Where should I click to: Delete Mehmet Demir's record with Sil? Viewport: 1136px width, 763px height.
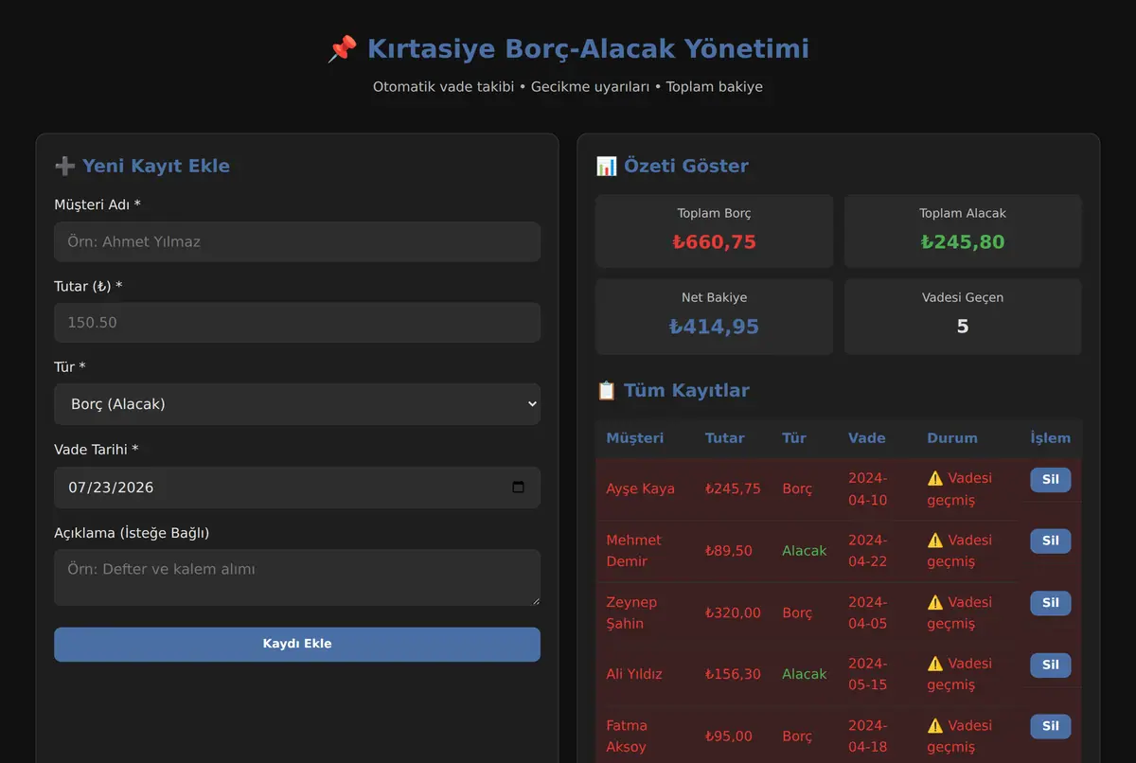[x=1051, y=541]
